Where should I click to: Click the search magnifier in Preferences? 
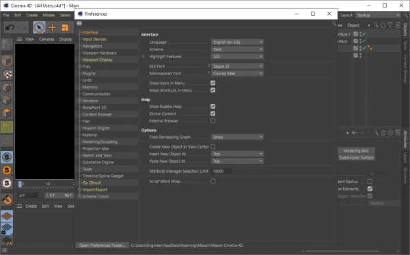click(334, 23)
